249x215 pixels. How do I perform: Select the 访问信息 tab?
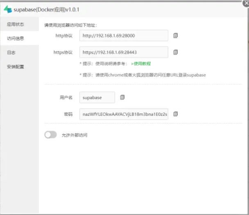(20, 38)
